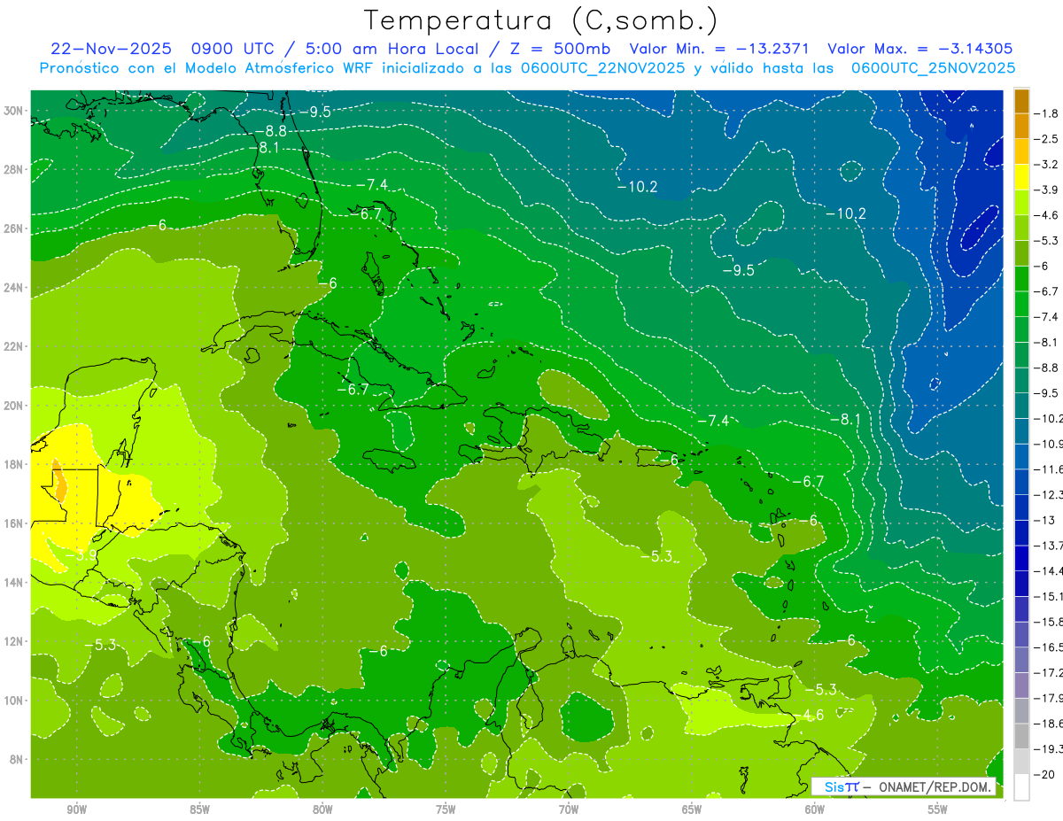Screen dimensions: 1063x821
Task: Click the 'Temperatura (C,somb.)' chart title
Action: pos(540,21)
